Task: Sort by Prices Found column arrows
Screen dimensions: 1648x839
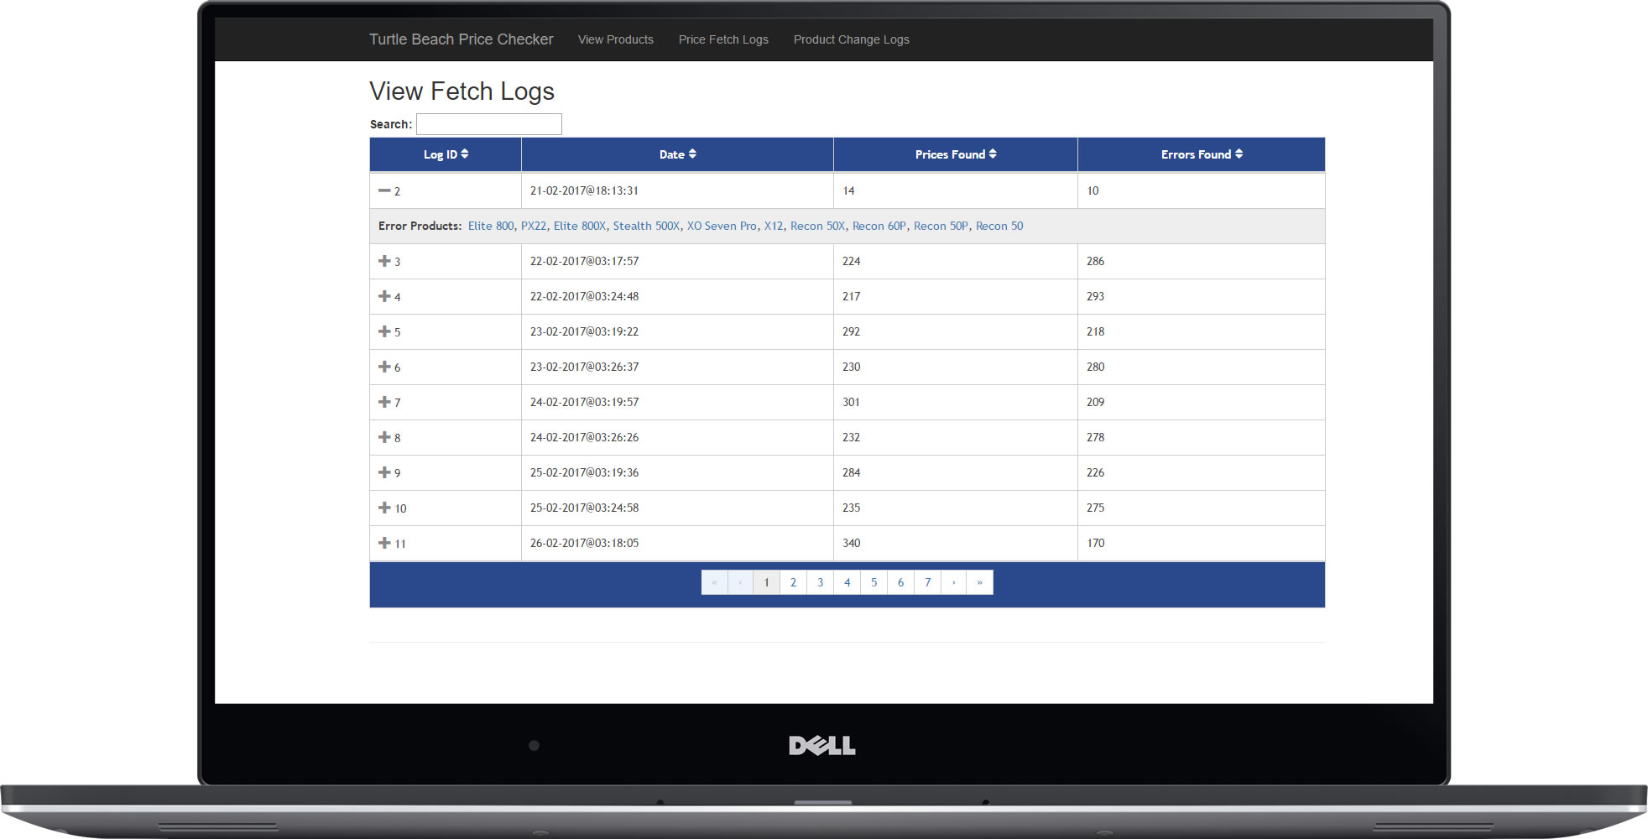Action: click(993, 154)
